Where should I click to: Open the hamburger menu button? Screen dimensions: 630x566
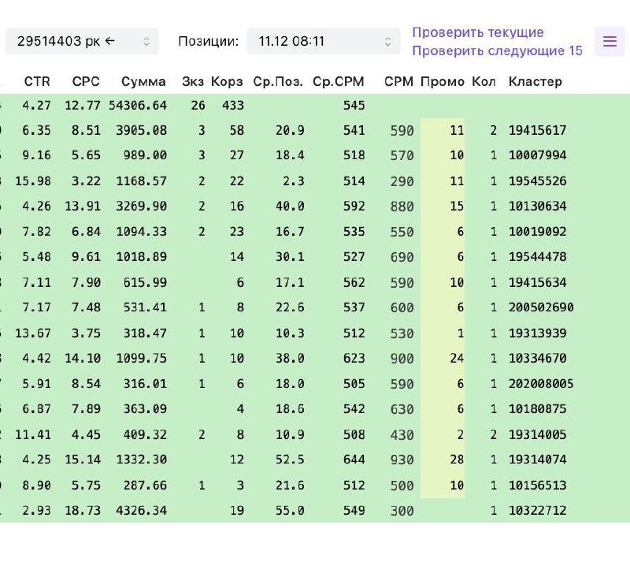pyautogui.click(x=610, y=41)
